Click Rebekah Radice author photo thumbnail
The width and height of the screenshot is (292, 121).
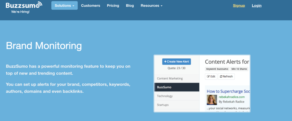(x=212, y=100)
